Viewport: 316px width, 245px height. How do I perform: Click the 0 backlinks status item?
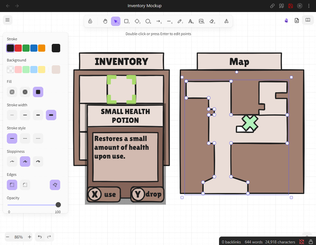tap(231, 242)
